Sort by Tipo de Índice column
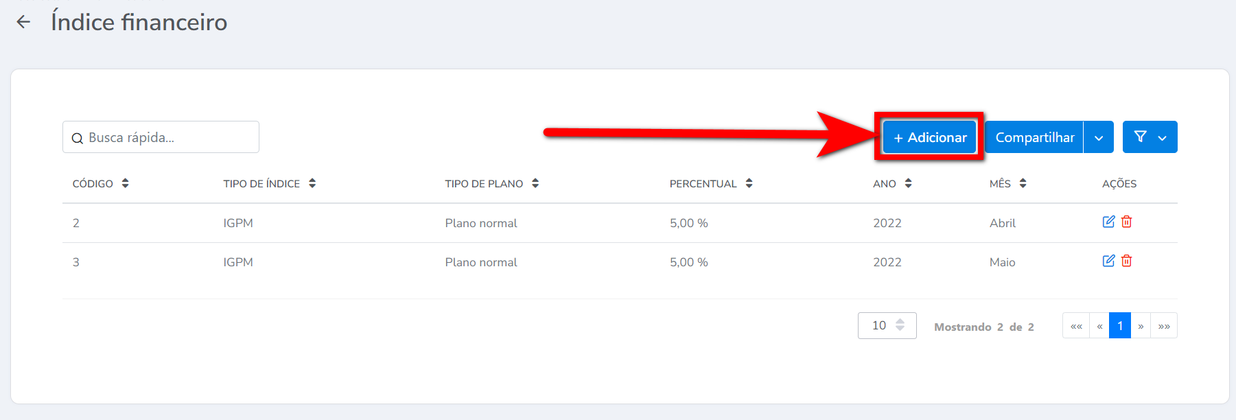 (x=312, y=183)
